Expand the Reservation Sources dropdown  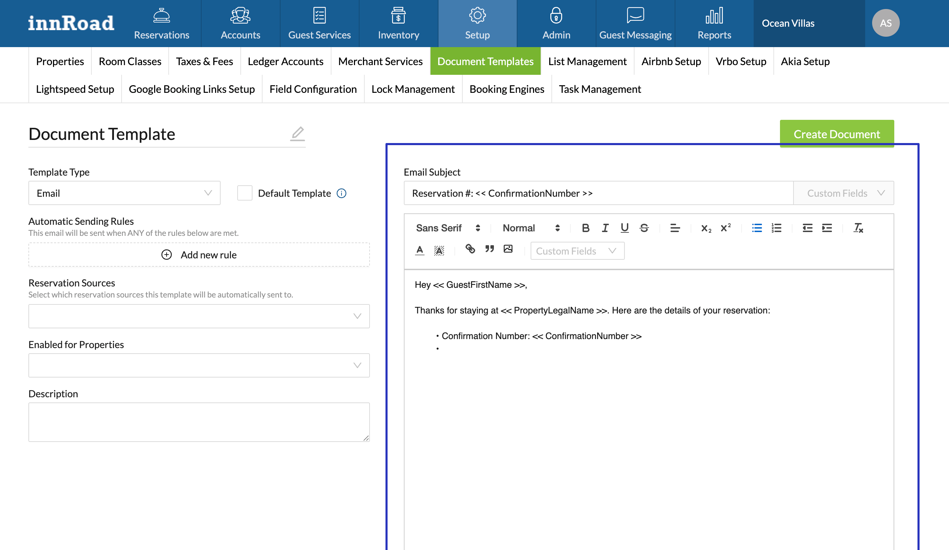199,316
